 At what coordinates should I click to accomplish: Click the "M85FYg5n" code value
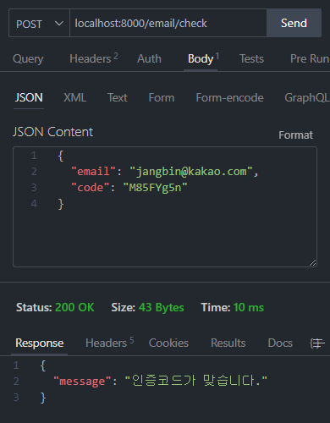pos(155,188)
